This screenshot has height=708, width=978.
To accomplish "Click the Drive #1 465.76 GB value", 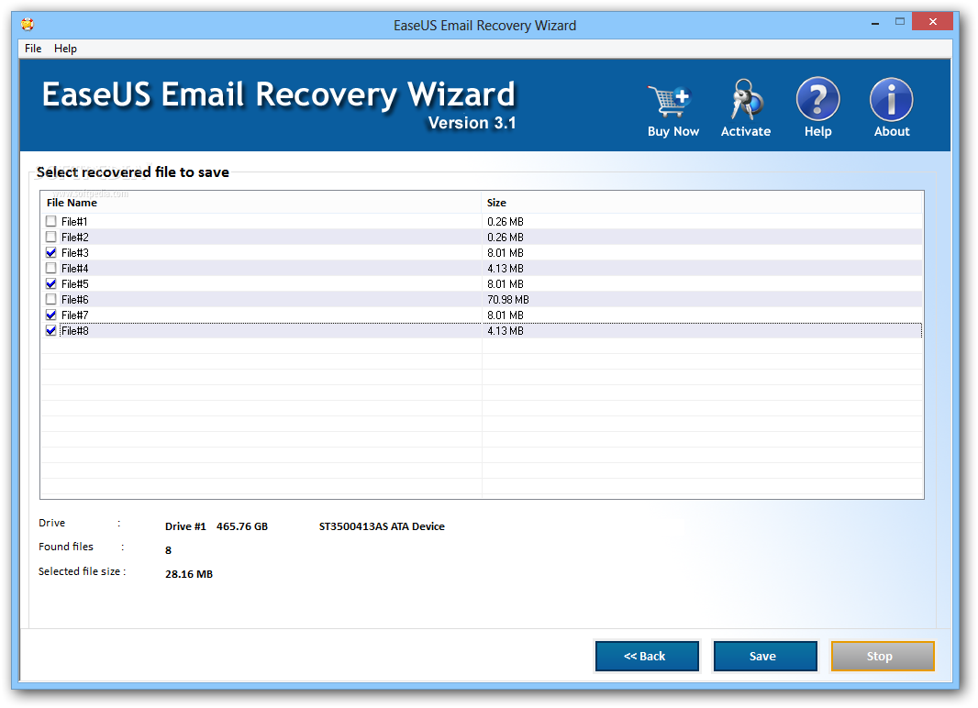I will 217,526.
